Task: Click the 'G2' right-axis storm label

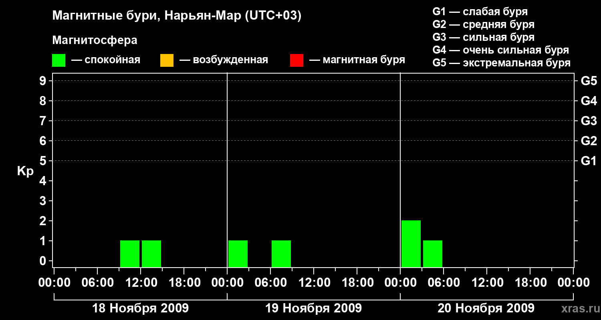Action: [589, 141]
